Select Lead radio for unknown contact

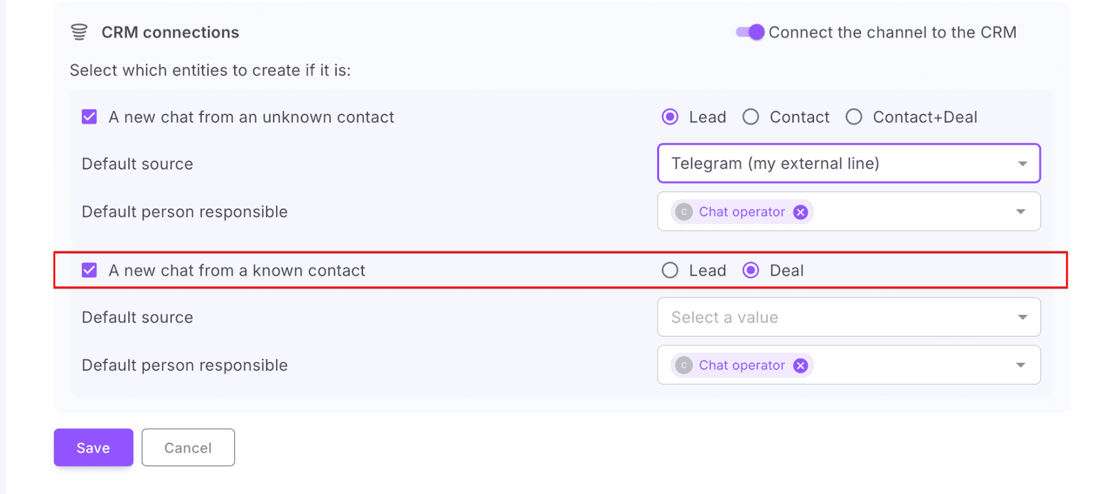point(670,117)
